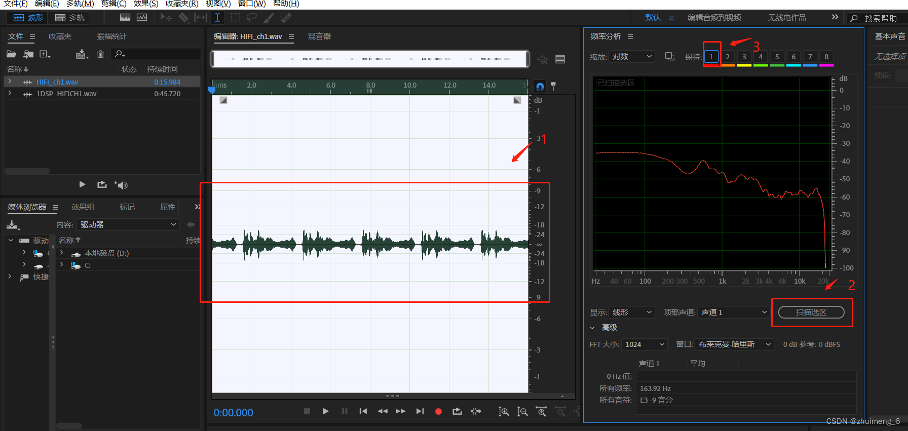The image size is (908, 431).
Task: Click hold button 3 with yellow swatch
Action: pos(744,58)
